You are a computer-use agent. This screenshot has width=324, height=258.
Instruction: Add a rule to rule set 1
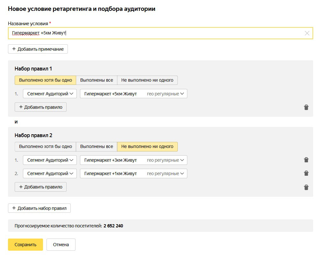pyautogui.click(x=40, y=107)
